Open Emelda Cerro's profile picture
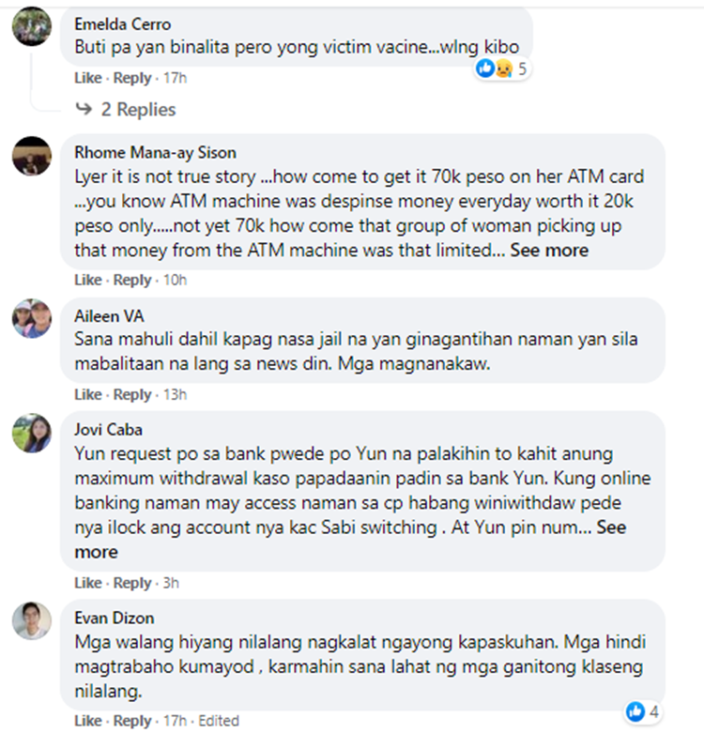Image resolution: width=704 pixels, height=733 pixels. click(32, 26)
